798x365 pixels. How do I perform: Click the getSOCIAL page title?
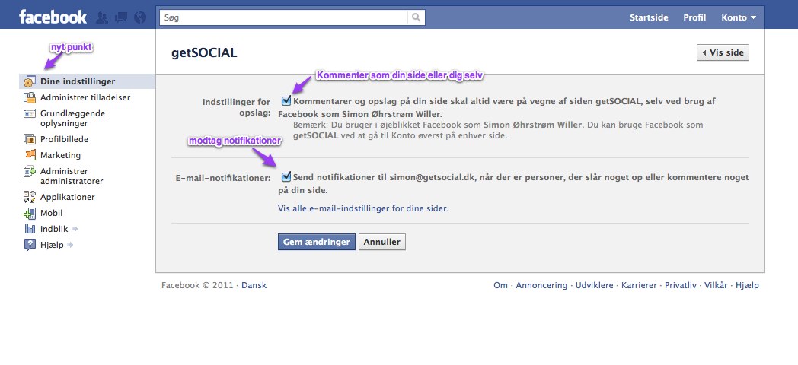(204, 53)
